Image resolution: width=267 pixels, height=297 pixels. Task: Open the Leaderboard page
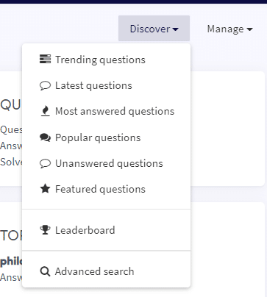[x=106, y=230]
